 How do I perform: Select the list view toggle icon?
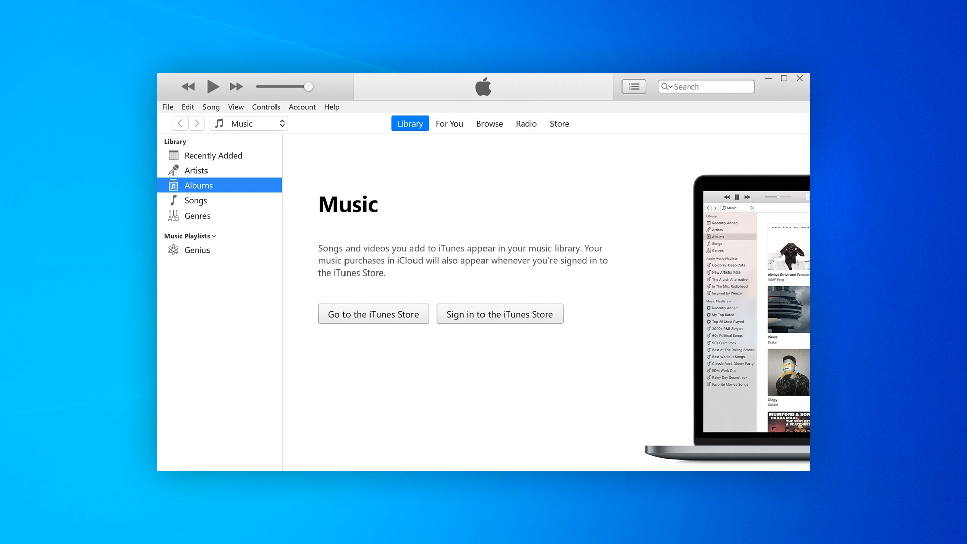[635, 86]
